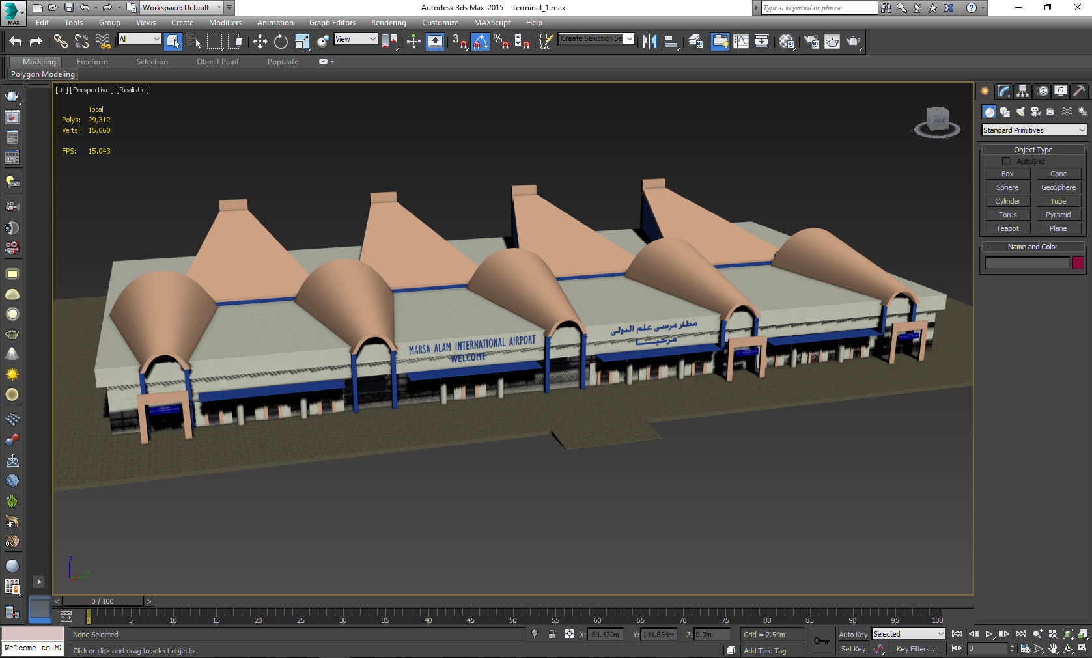Toggle Percent Snap button
Viewport: 1092px width, 658px height.
tap(501, 41)
